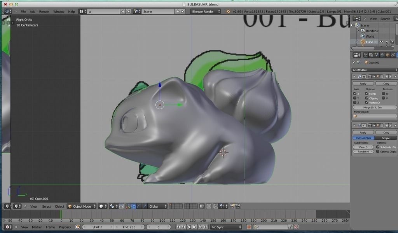Click the keying set keys icon

click(257, 227)
